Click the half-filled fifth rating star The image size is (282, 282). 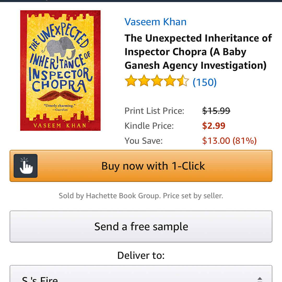pos(183,81)
